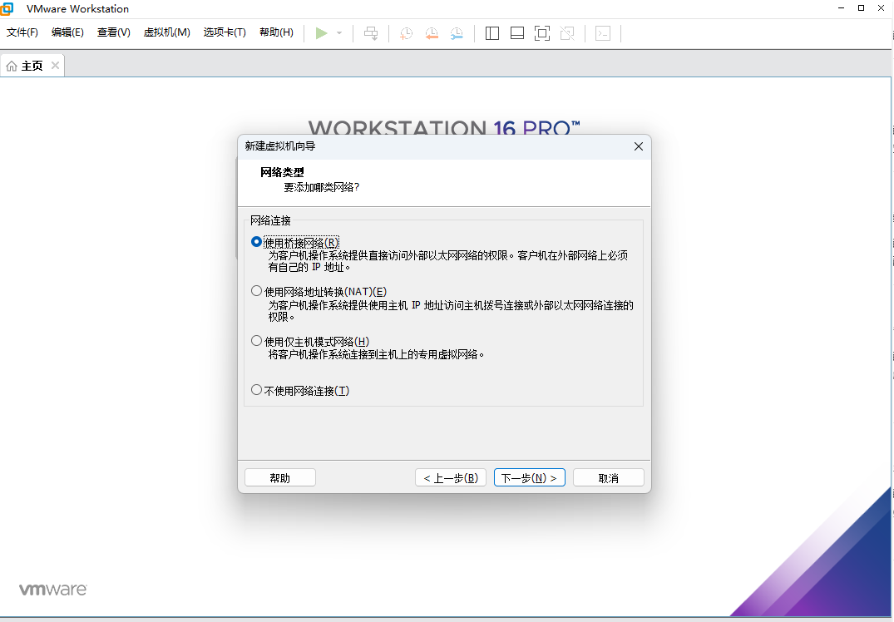
Task: Click the take snapshot clock icon
Action: point(406,33)
